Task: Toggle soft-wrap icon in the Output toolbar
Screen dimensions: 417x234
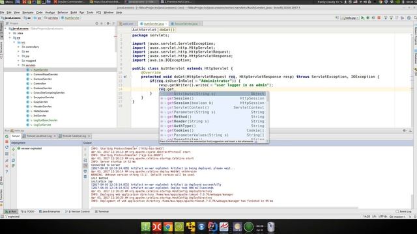Action: (x=85, y=161)
